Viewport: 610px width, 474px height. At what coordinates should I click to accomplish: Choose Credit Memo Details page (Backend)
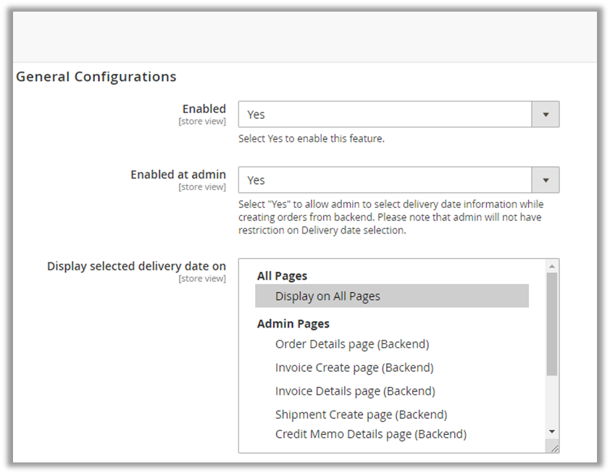tap(370, 434)
